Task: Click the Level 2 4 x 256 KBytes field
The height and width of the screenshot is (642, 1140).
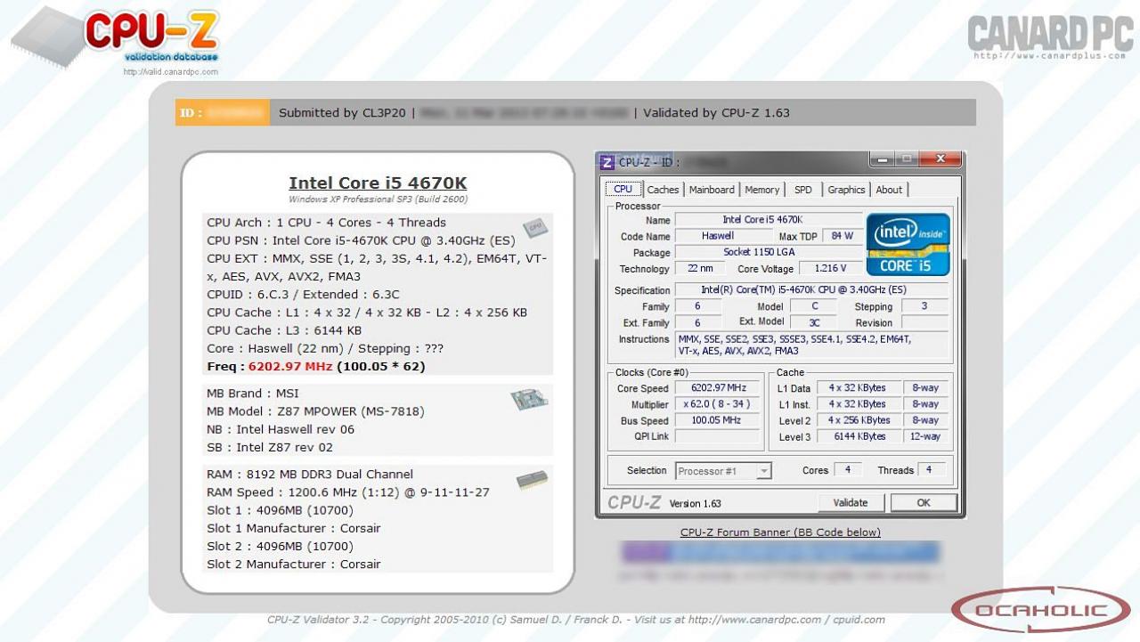Action: pyautogui.click(x=859, y=420)
